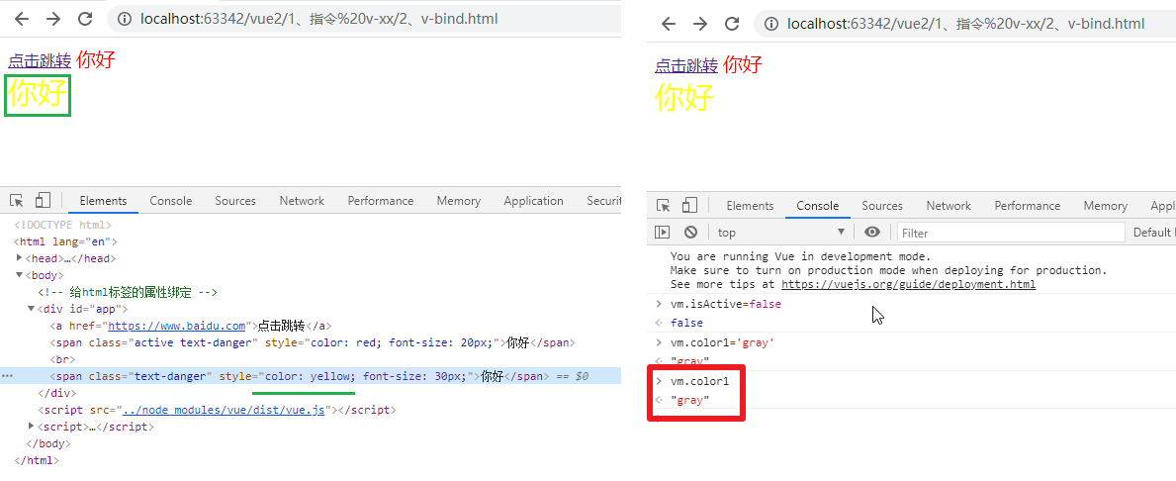Click the DOCTYPE html line
The height and width of the screenshot is (481, 1176).
click(62, 225)
